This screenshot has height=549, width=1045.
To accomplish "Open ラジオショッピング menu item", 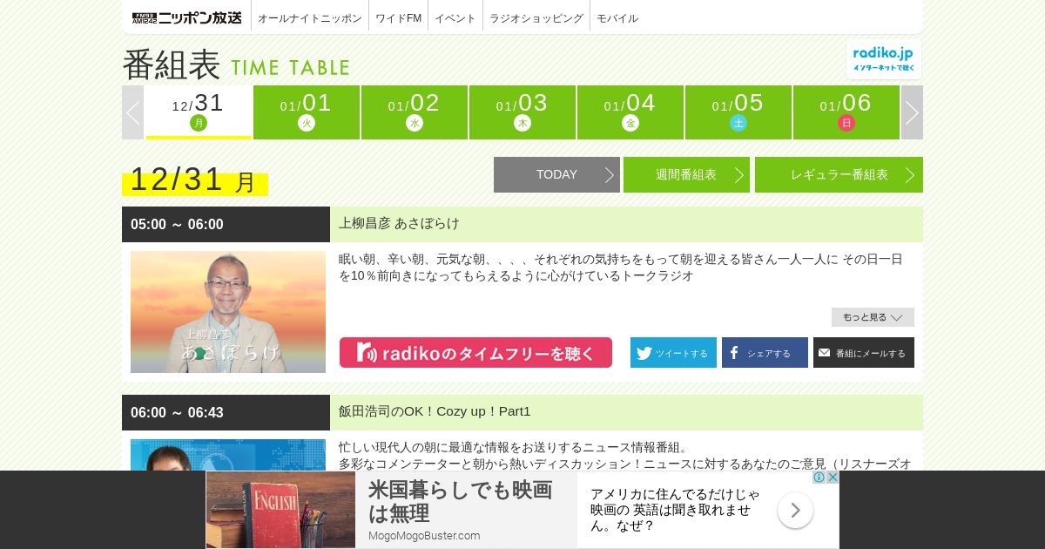I will coord(536,18).
